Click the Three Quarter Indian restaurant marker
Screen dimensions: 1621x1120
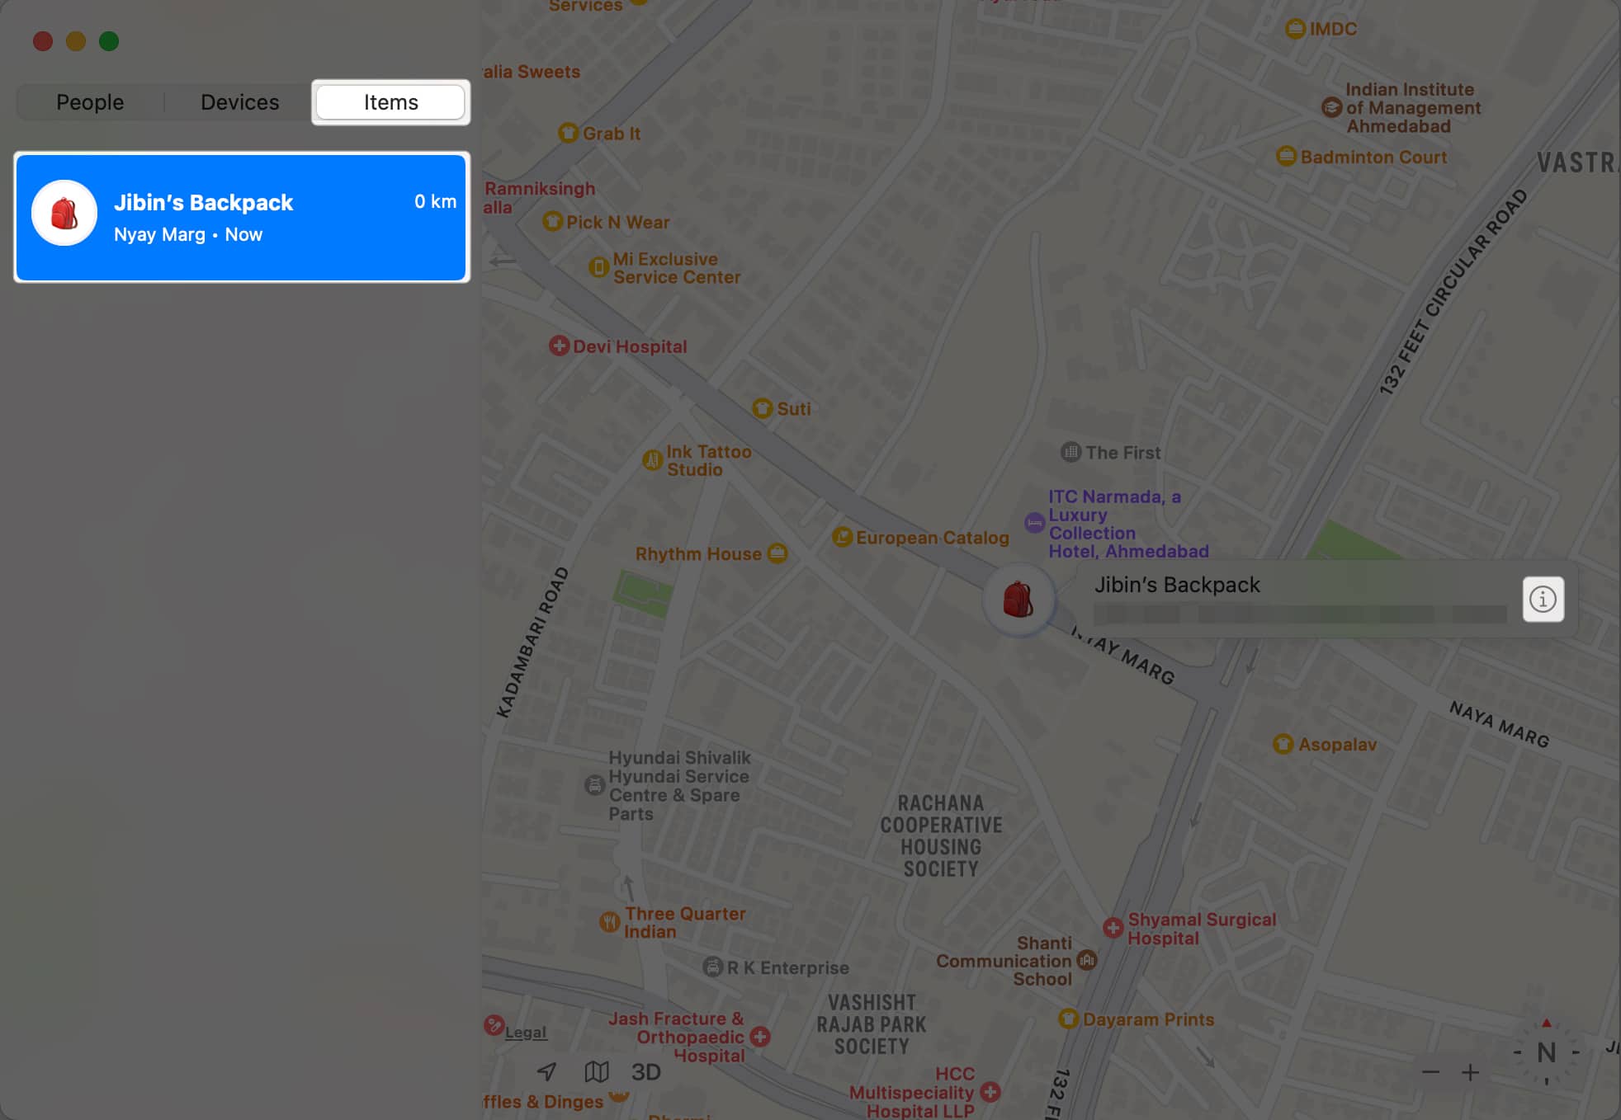click(x=609, y=921)
